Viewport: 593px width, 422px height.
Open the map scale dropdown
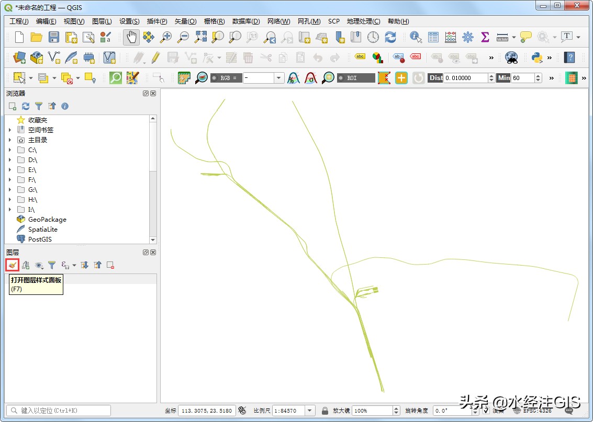pyautogui.click(x=309, y=410)
